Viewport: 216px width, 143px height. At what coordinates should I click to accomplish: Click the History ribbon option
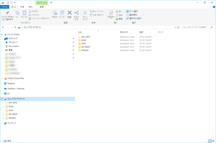pos(119,19)
